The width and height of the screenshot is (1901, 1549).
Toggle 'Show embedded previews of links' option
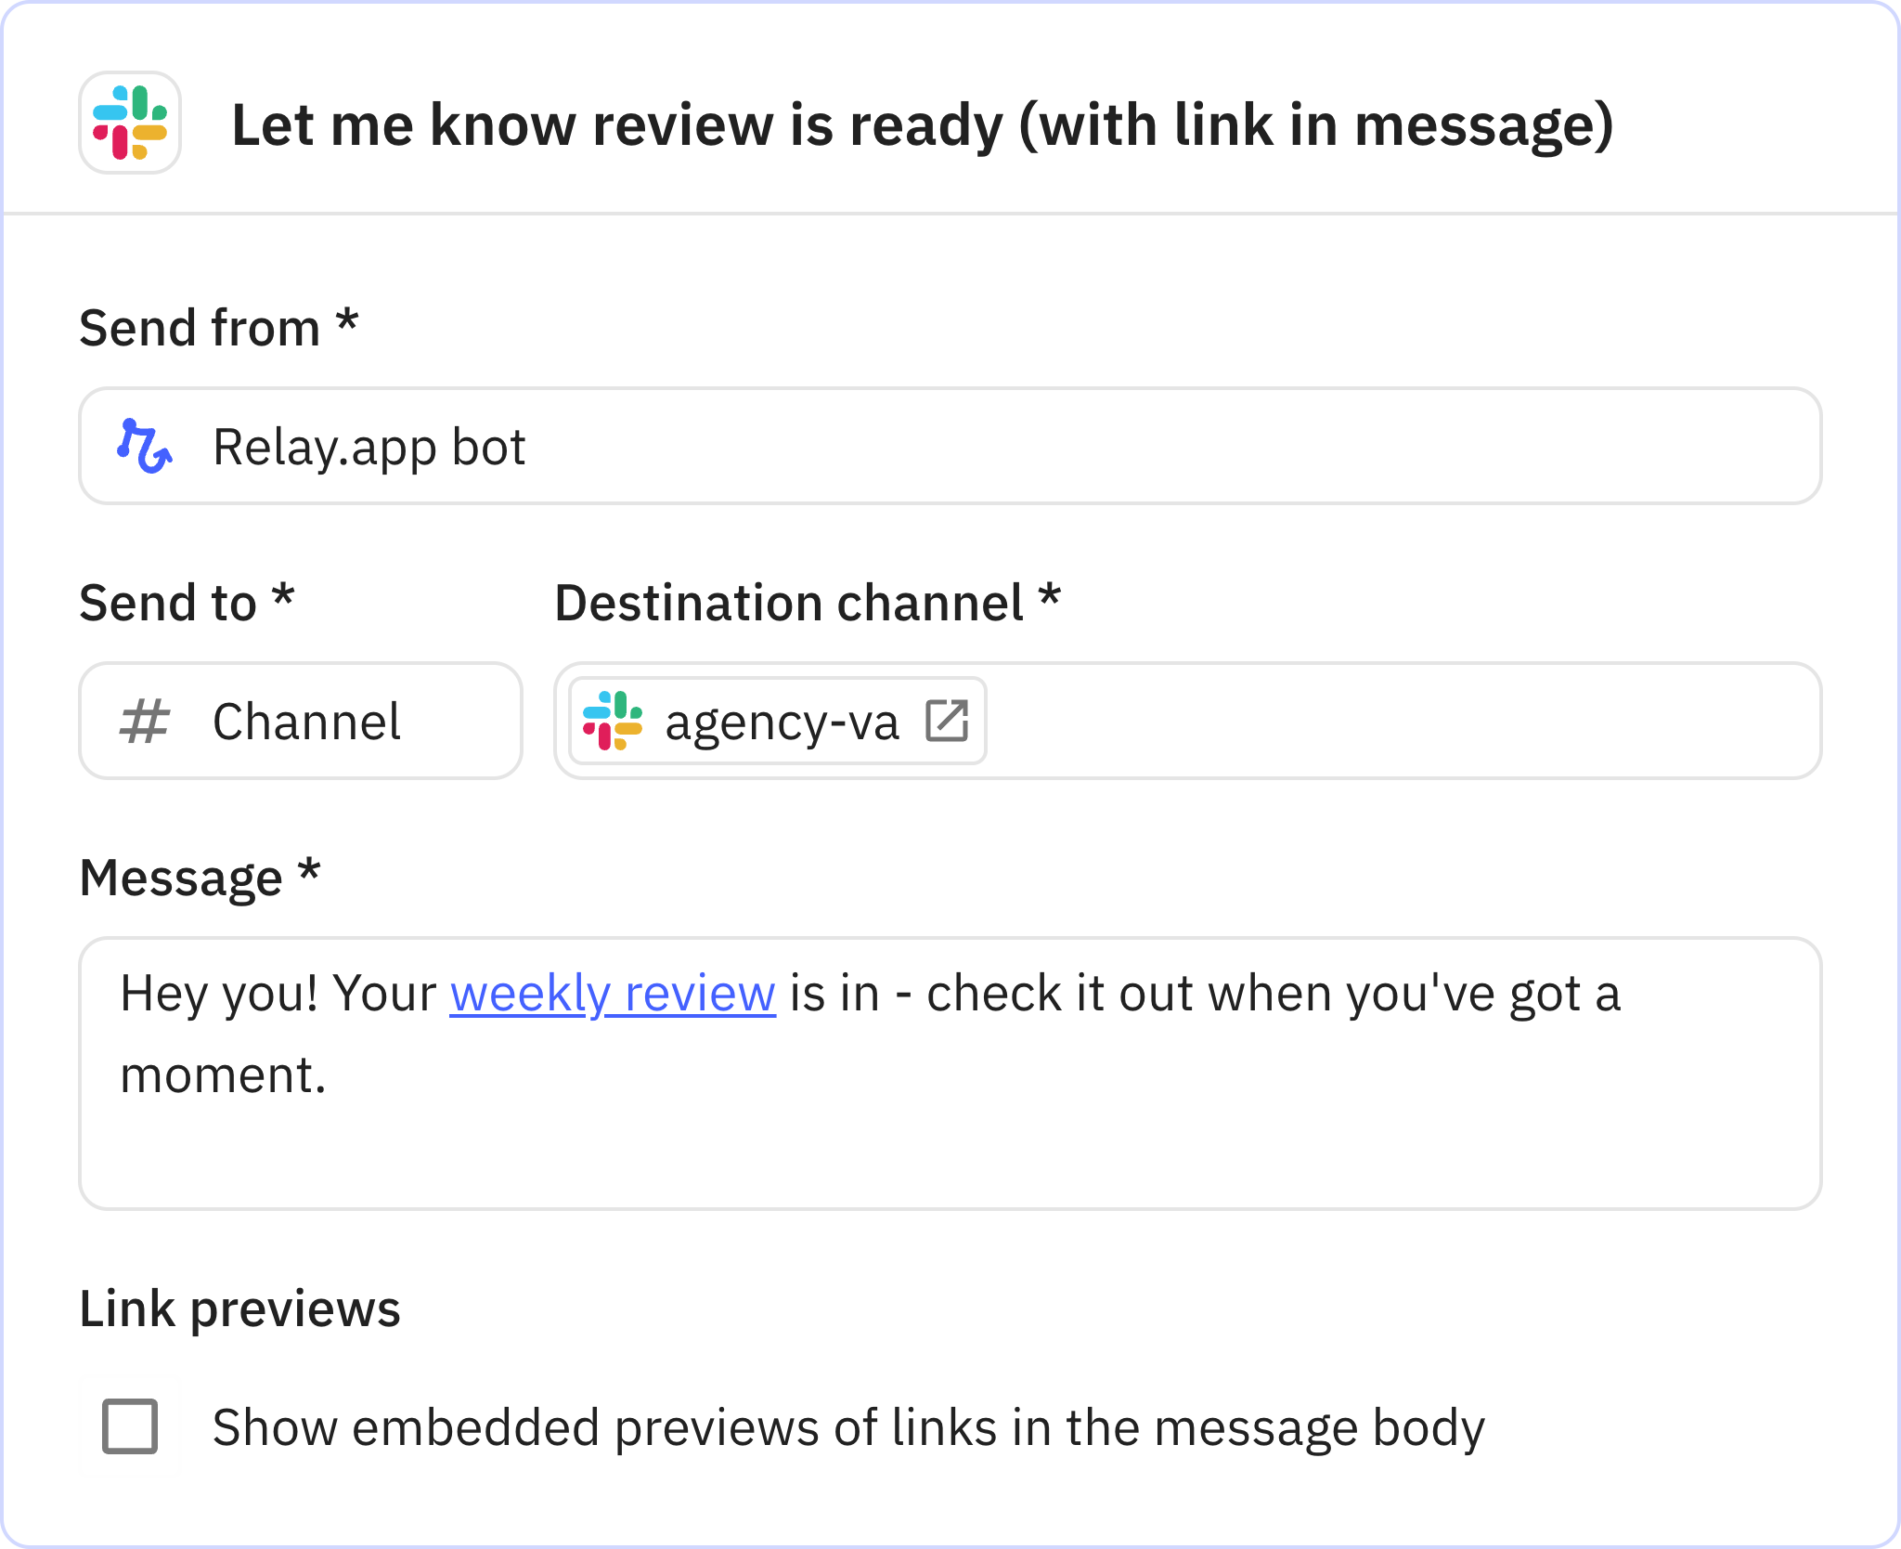[131, 1425]
